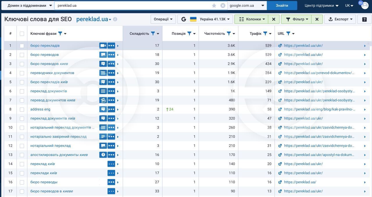This screenshot has width=372, height=197.
Task: Open the UK language menu
Action: 349,6
